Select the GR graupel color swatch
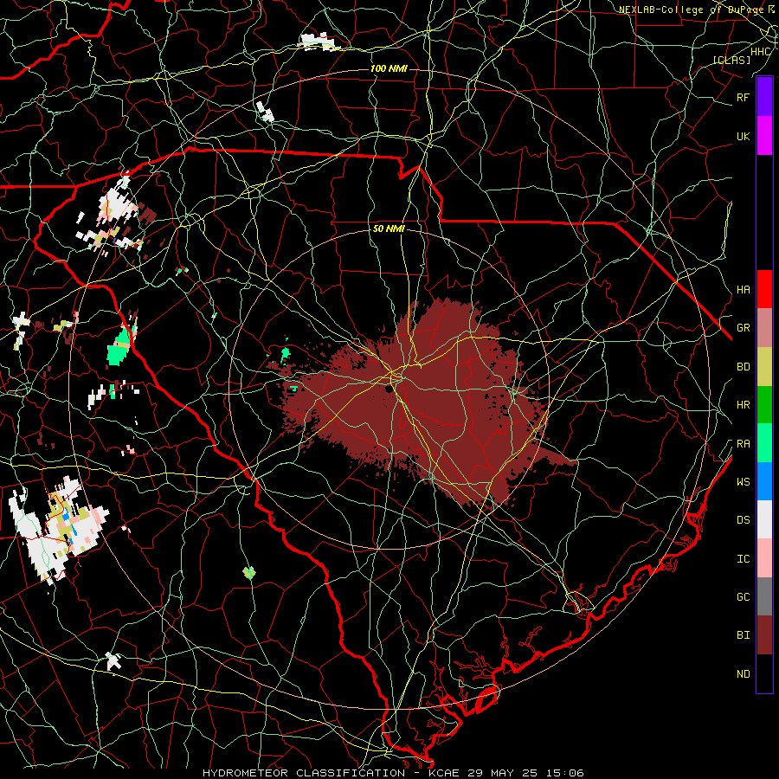This screenshot has height=779, width=779. point(764,327)
